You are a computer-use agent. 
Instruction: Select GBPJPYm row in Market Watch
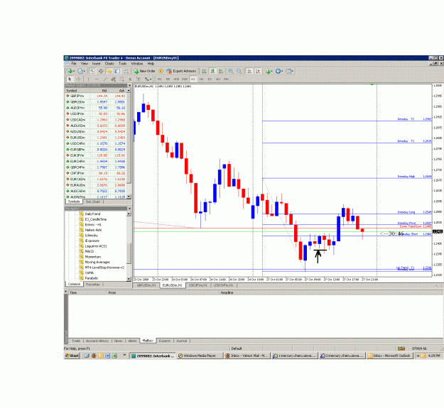point(96,96)
